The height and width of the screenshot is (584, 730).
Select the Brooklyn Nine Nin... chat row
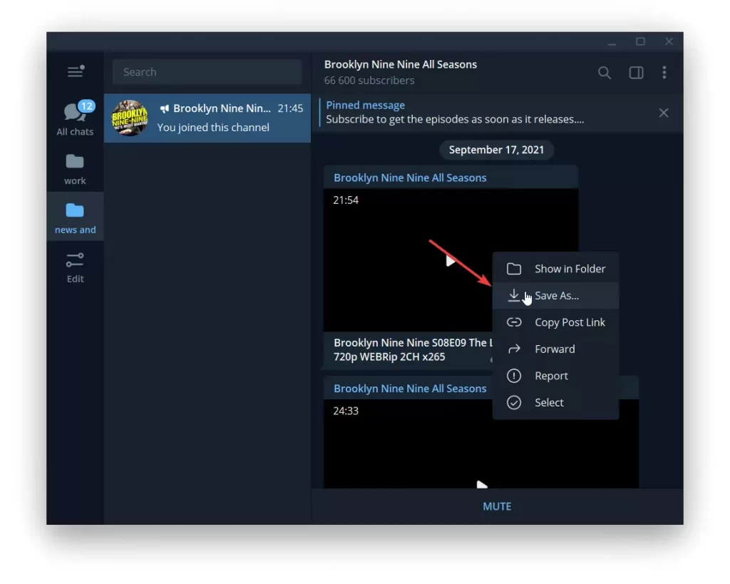[207, 118]
